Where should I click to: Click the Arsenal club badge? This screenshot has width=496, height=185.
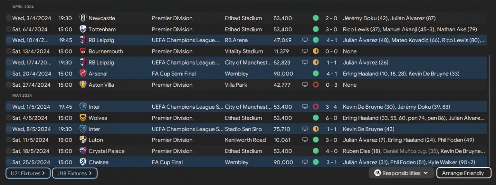pyautogui.click(x=83, y=74)
